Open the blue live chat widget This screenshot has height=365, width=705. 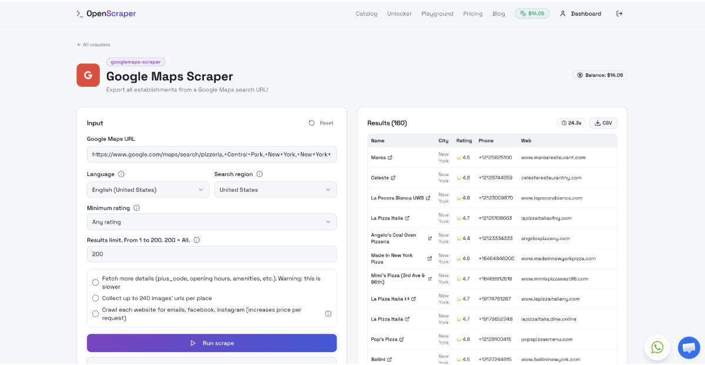pos(689,347)
